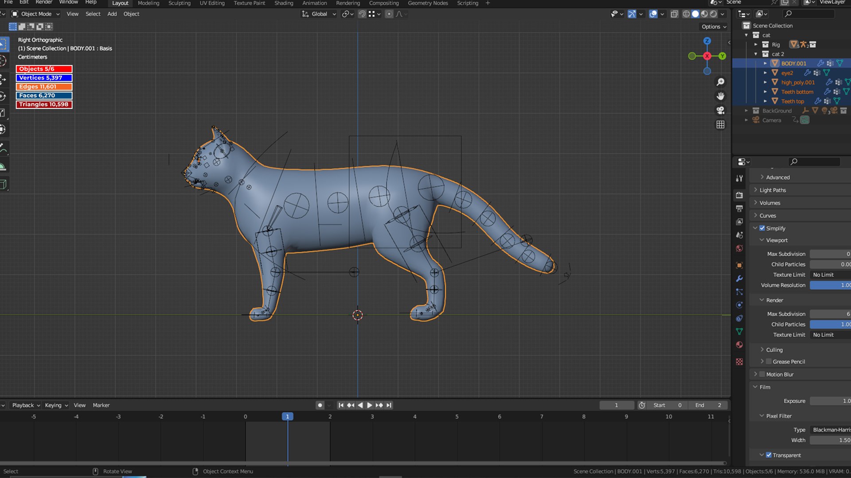Open the Object properties tab
Image resolution: width=851 pixels, height=478 pixels.
tap(739, 266)
